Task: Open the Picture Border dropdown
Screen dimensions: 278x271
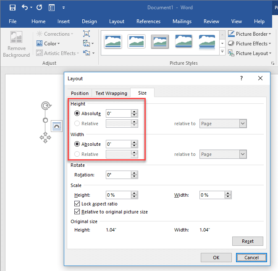Action: [249, 34]
